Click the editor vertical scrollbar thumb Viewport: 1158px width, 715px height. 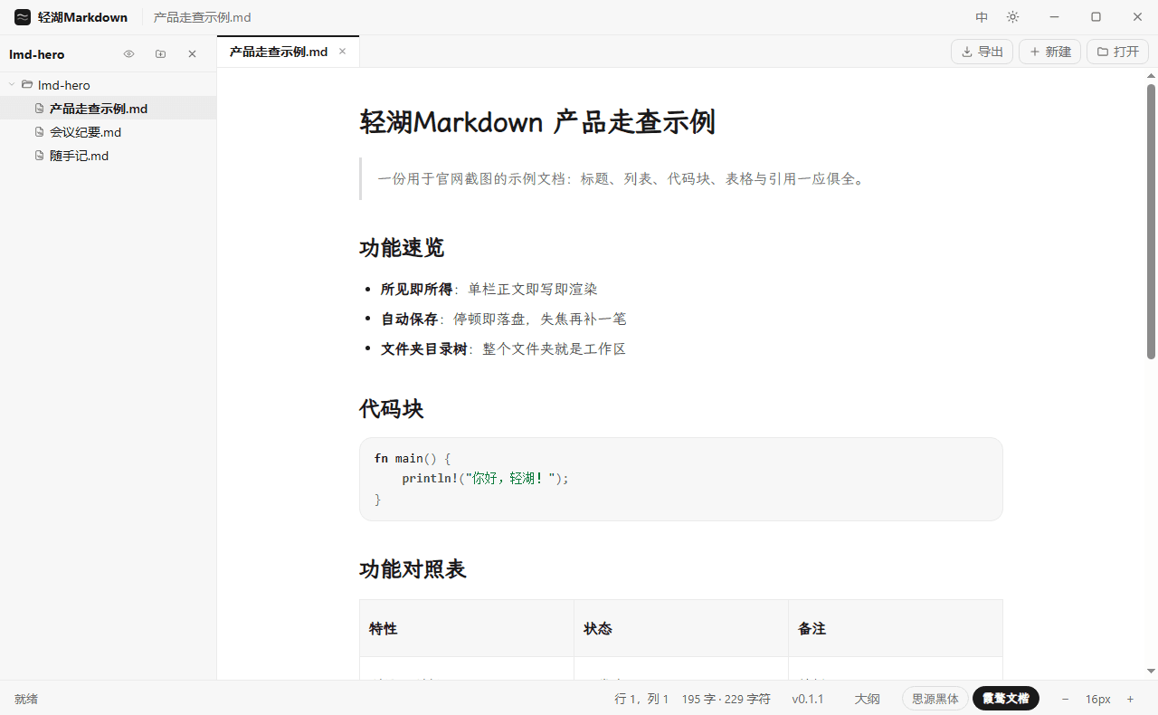coord(1151,221)
